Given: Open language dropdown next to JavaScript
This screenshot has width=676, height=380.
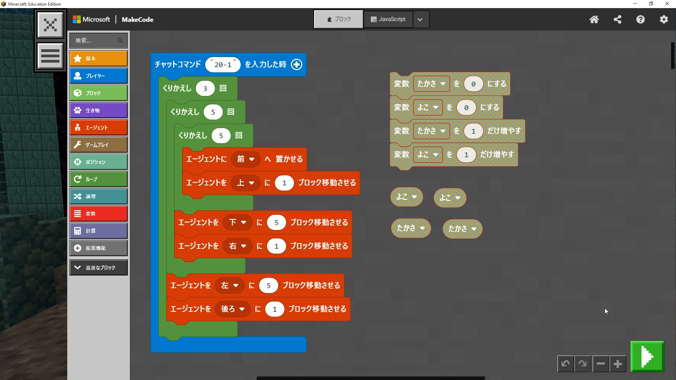Looking at the screenshot, I should [x=420, y=19].
